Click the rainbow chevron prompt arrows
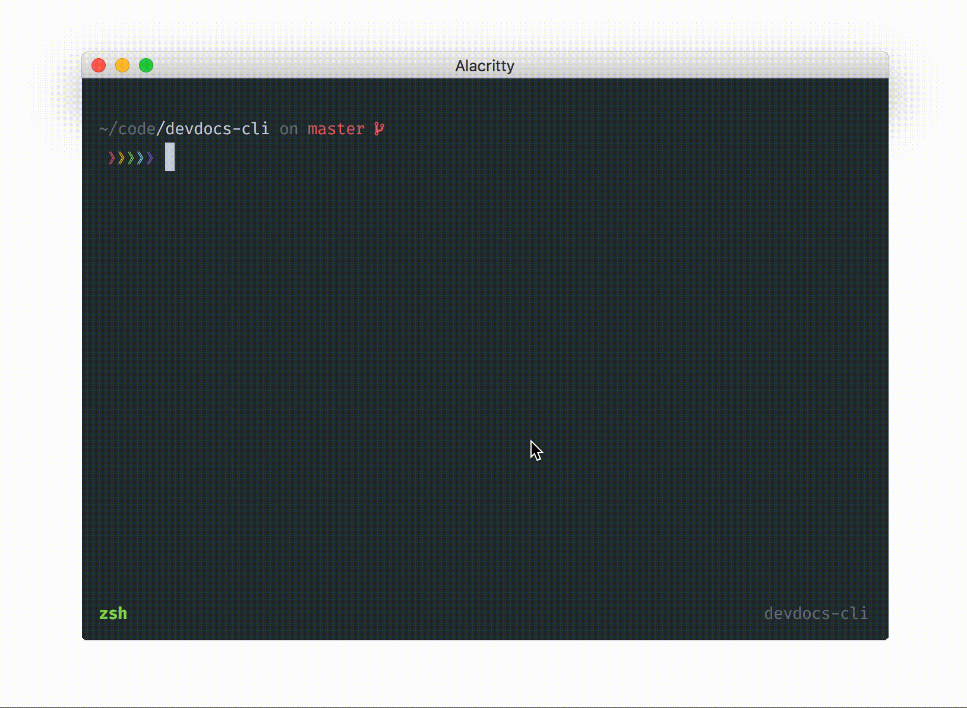The height and width of the screenshot is (708, 967). [x=131, y=158]
